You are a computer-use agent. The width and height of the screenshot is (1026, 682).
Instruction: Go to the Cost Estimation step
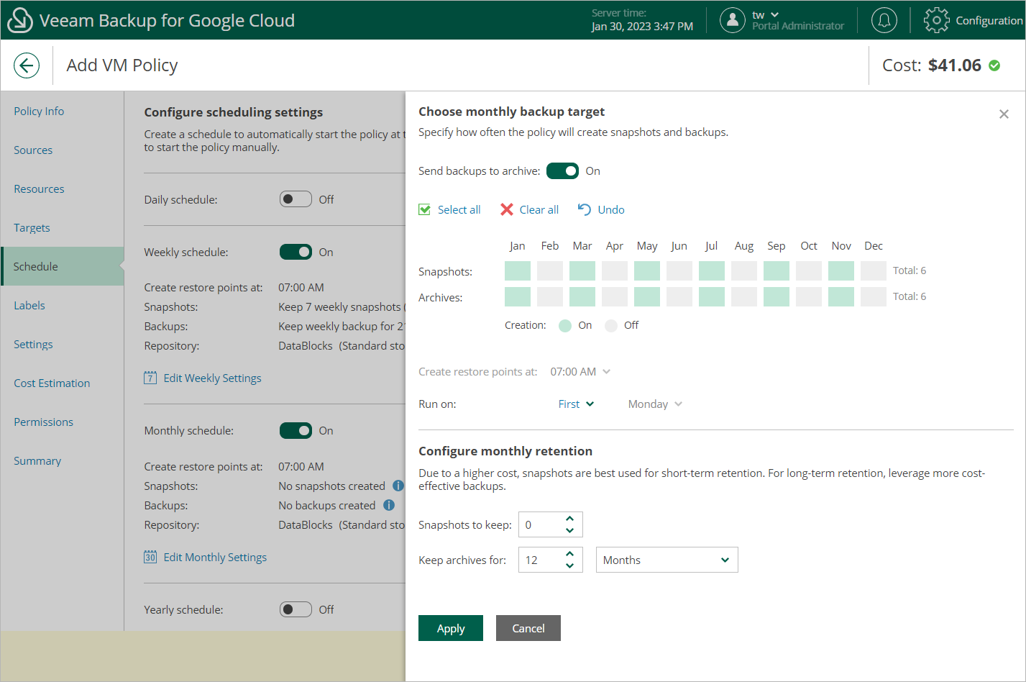tap(52, 383)
